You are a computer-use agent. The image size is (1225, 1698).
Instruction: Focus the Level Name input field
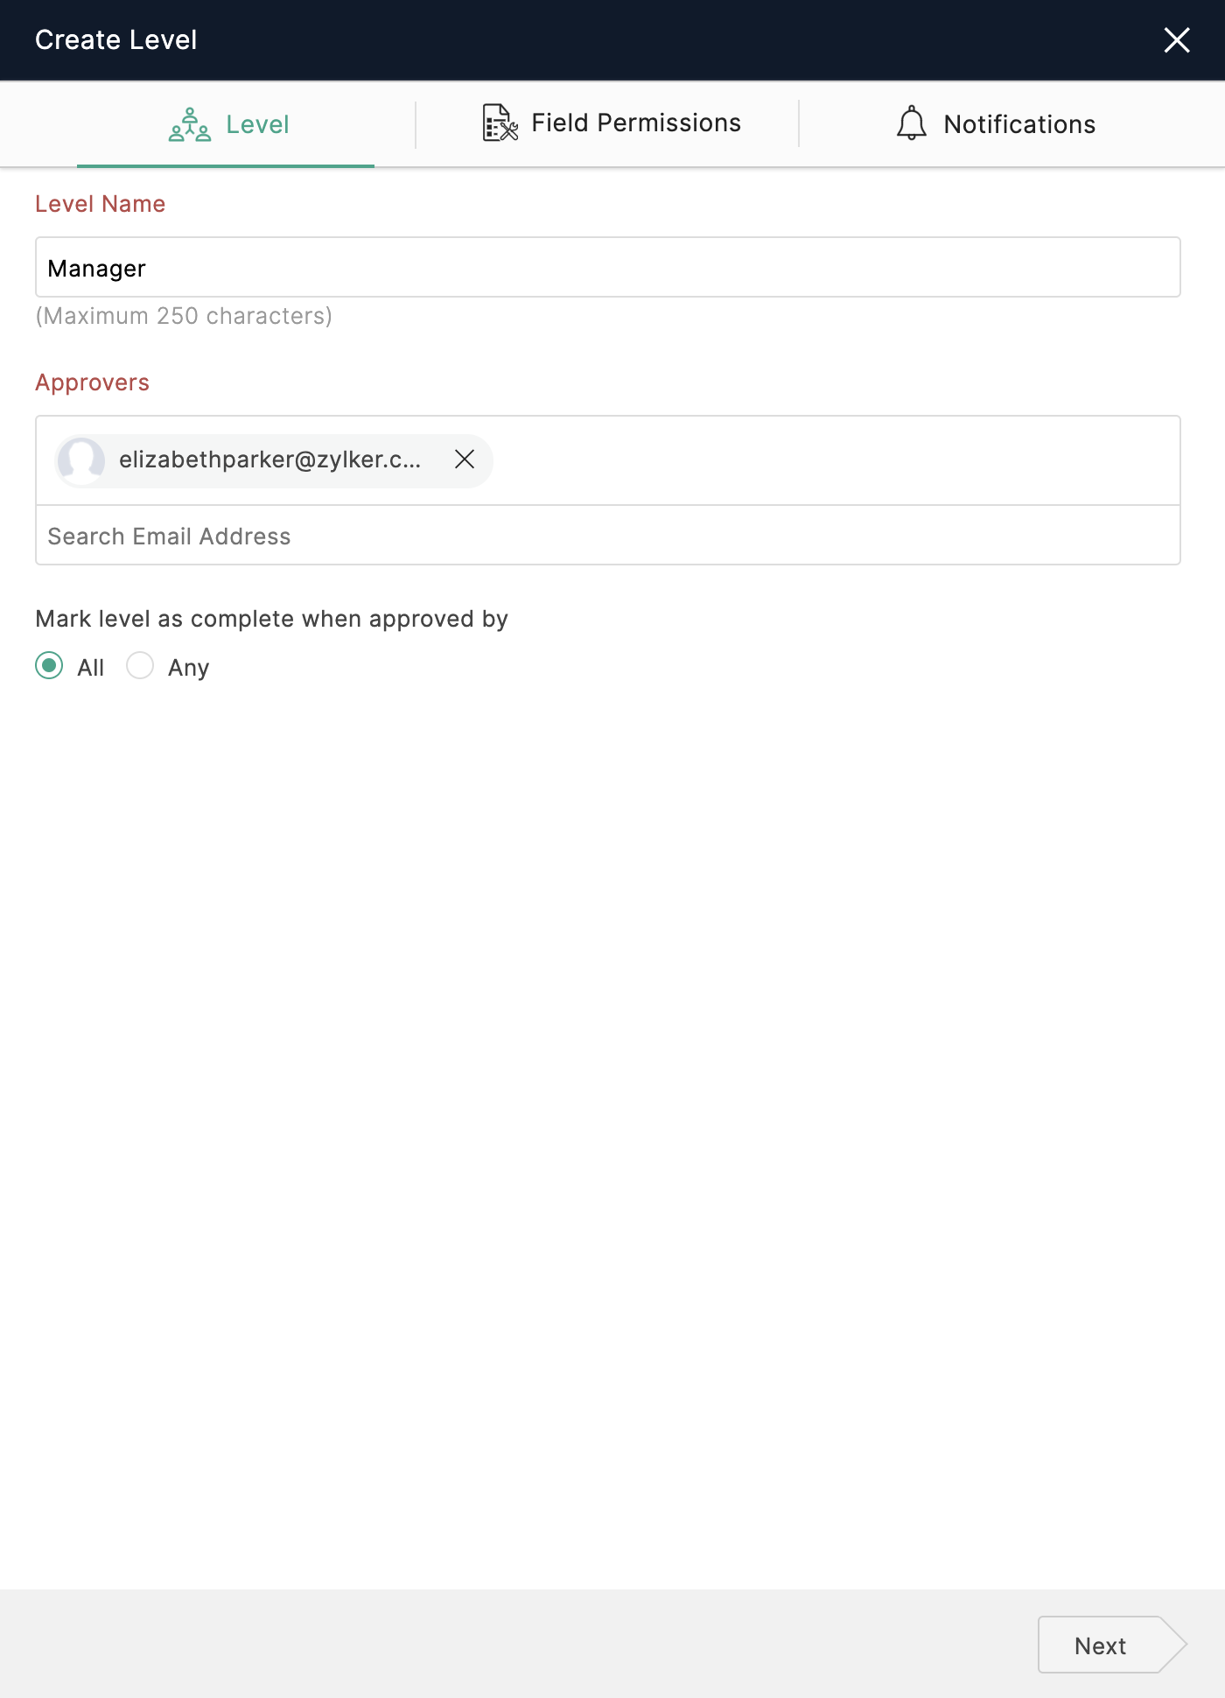click(608, 268)
